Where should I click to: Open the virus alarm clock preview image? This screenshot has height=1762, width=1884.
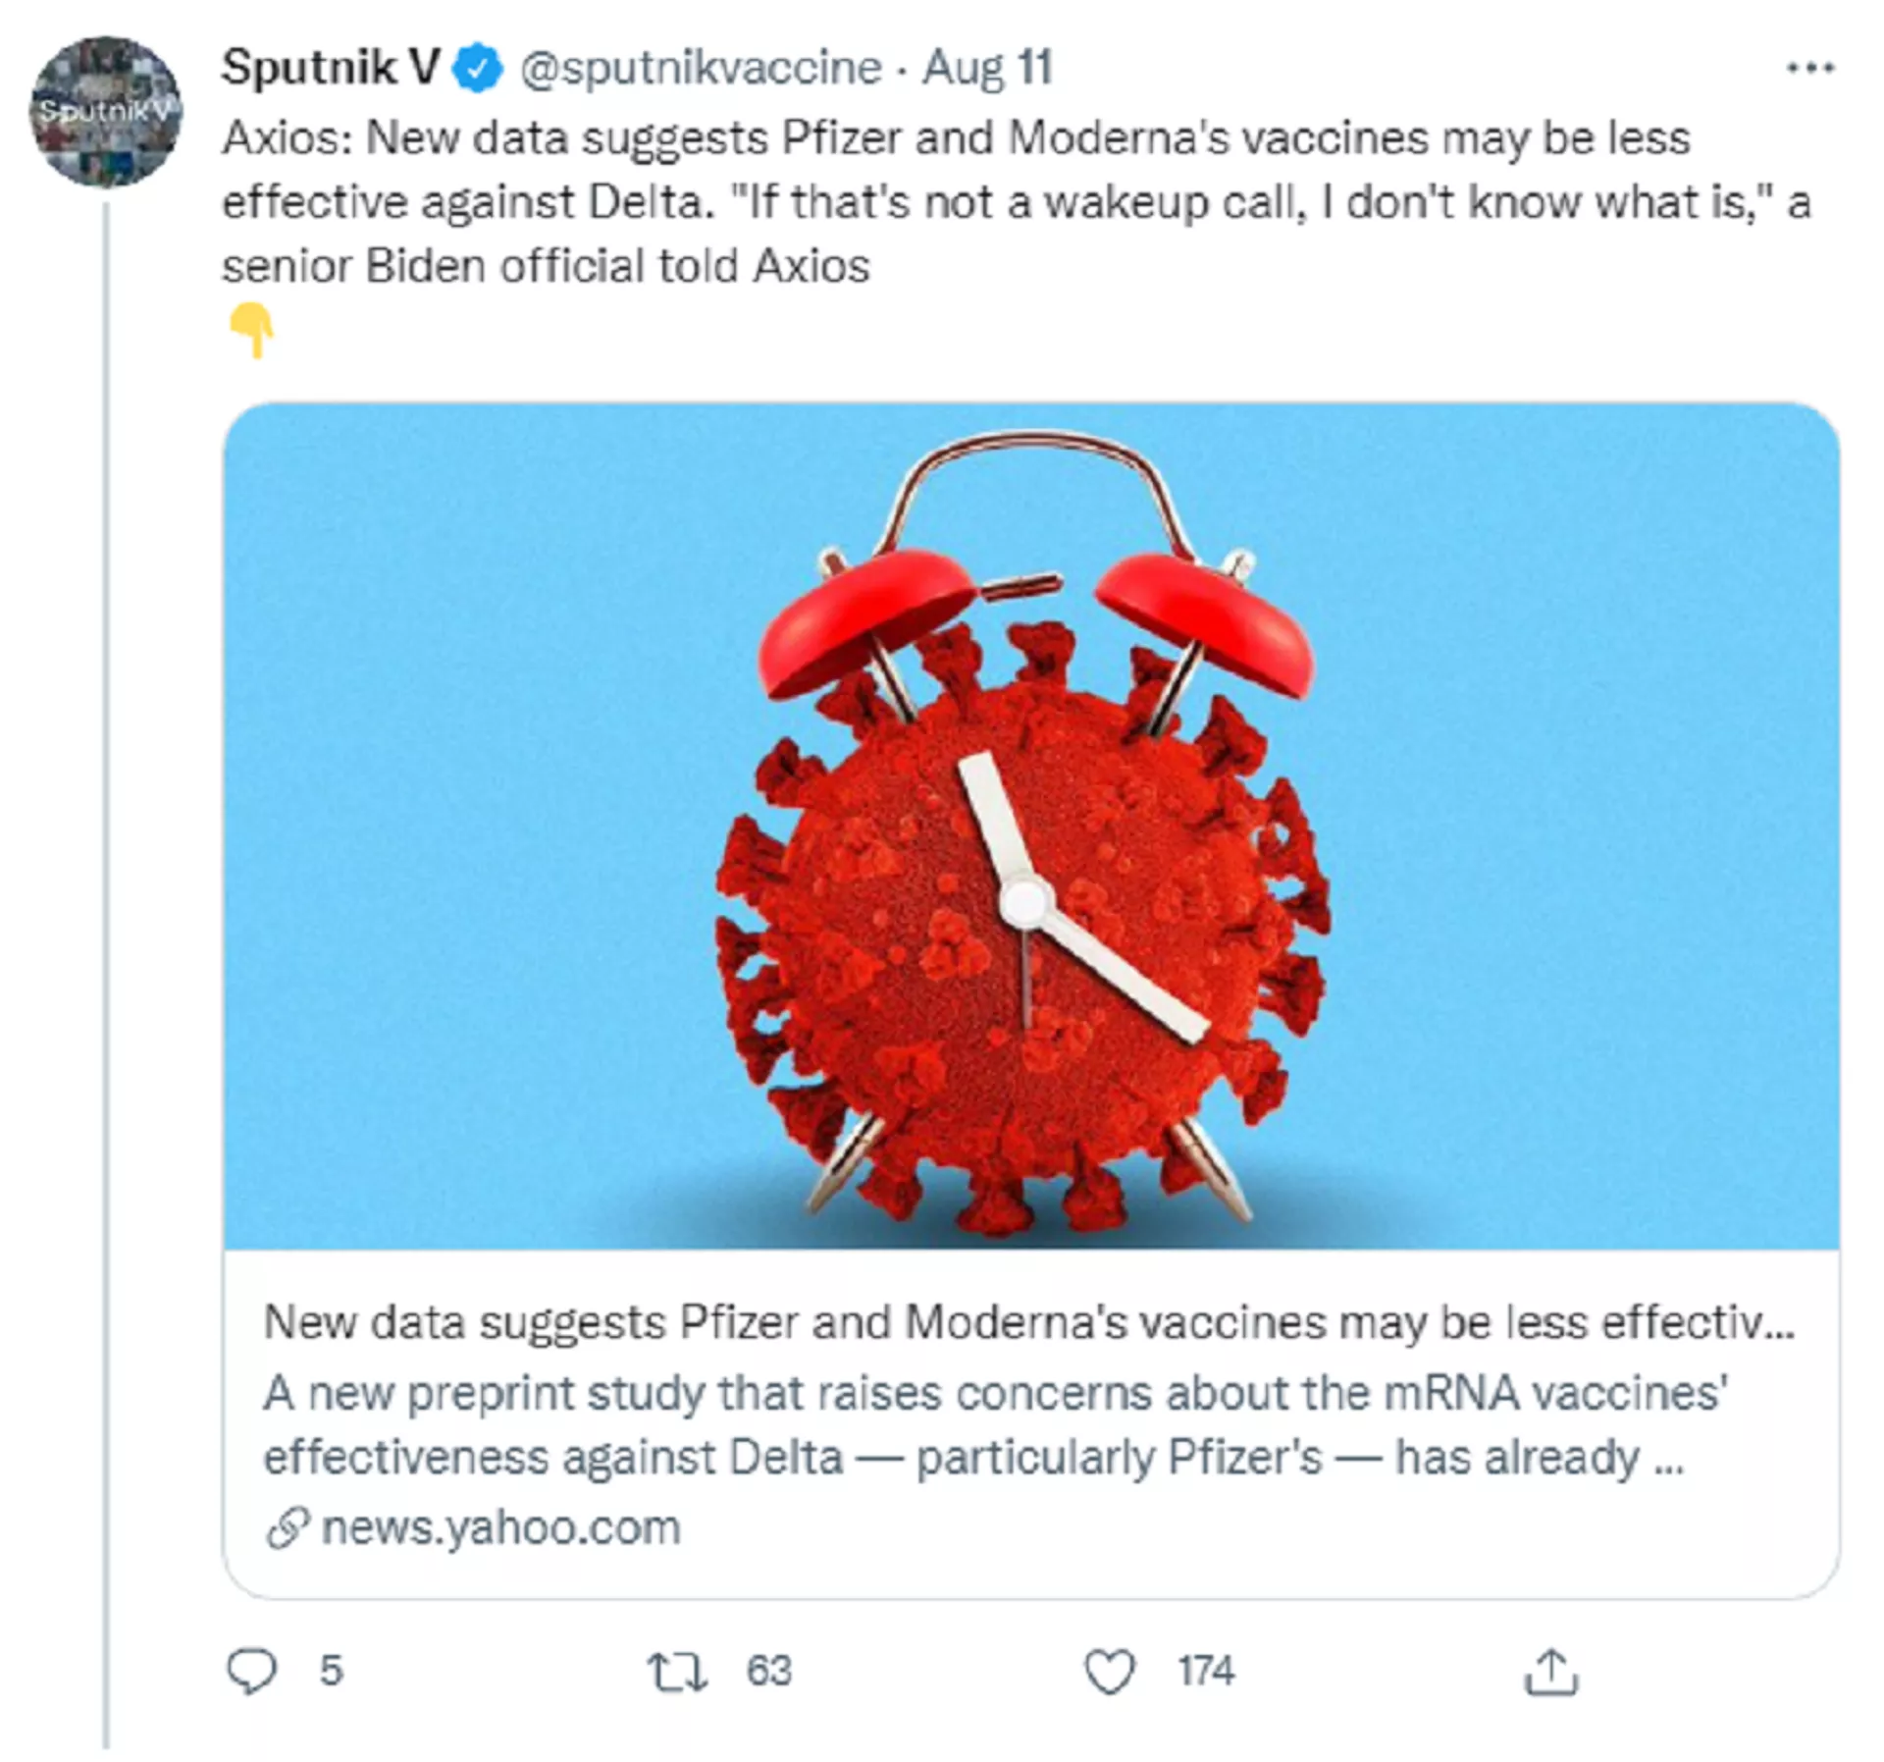1030,825
